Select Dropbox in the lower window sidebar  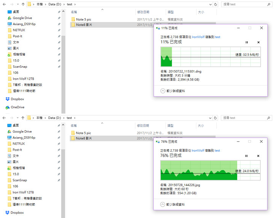pos(17,213)
